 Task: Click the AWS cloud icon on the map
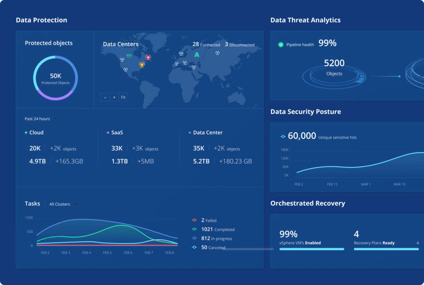[x=129, y=55]
